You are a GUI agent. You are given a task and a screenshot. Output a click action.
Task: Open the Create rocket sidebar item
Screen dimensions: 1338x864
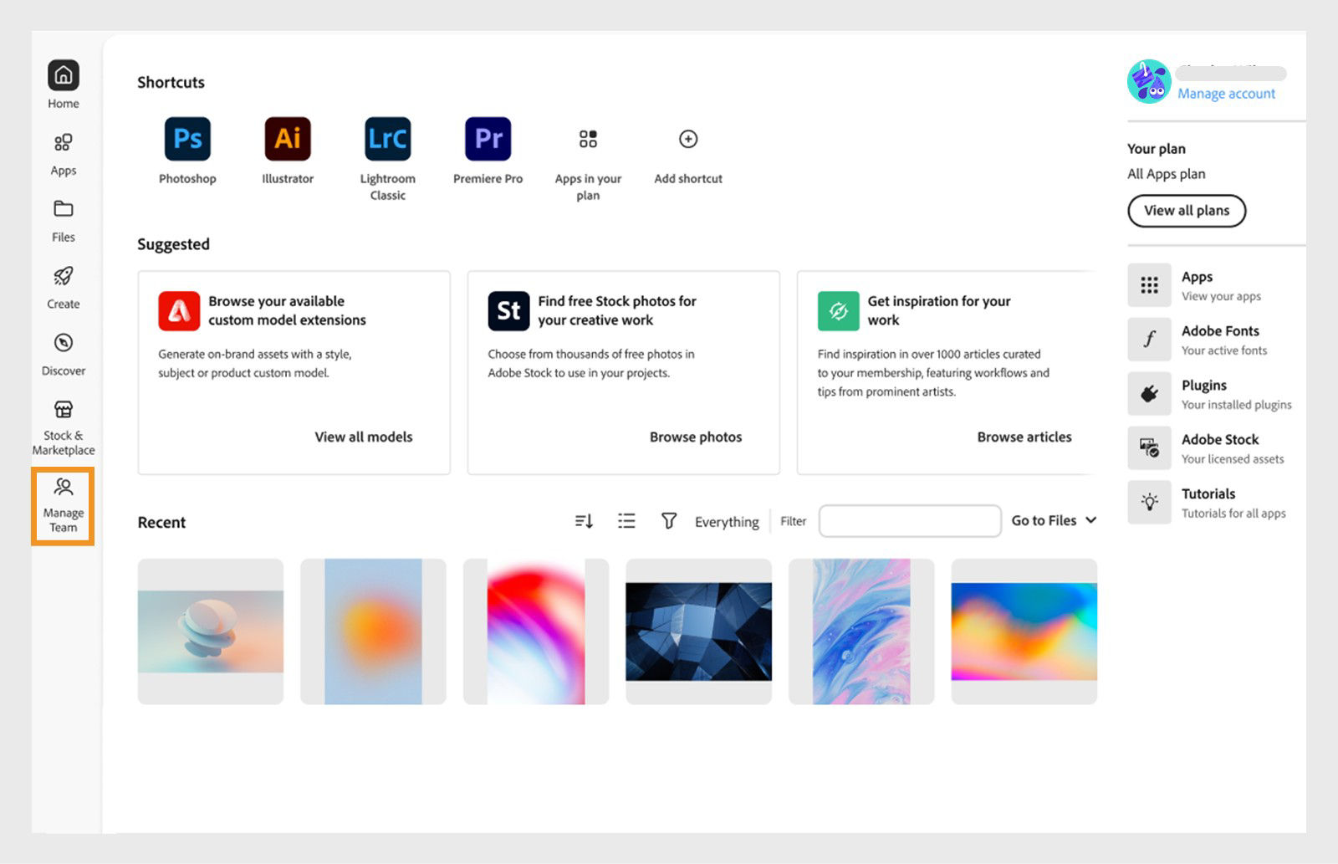tap(64, 287)
